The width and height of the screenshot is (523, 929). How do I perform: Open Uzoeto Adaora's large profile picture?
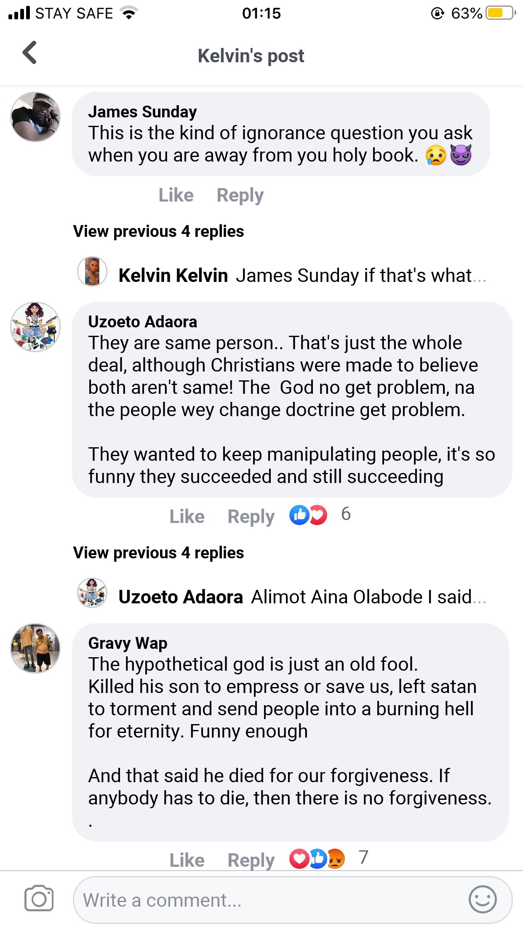35,327
